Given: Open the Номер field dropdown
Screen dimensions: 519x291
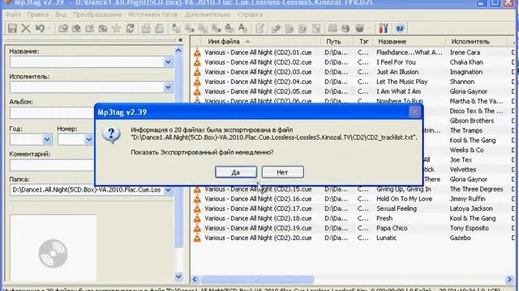Looking at the screenshot, I should pos(88,140).
